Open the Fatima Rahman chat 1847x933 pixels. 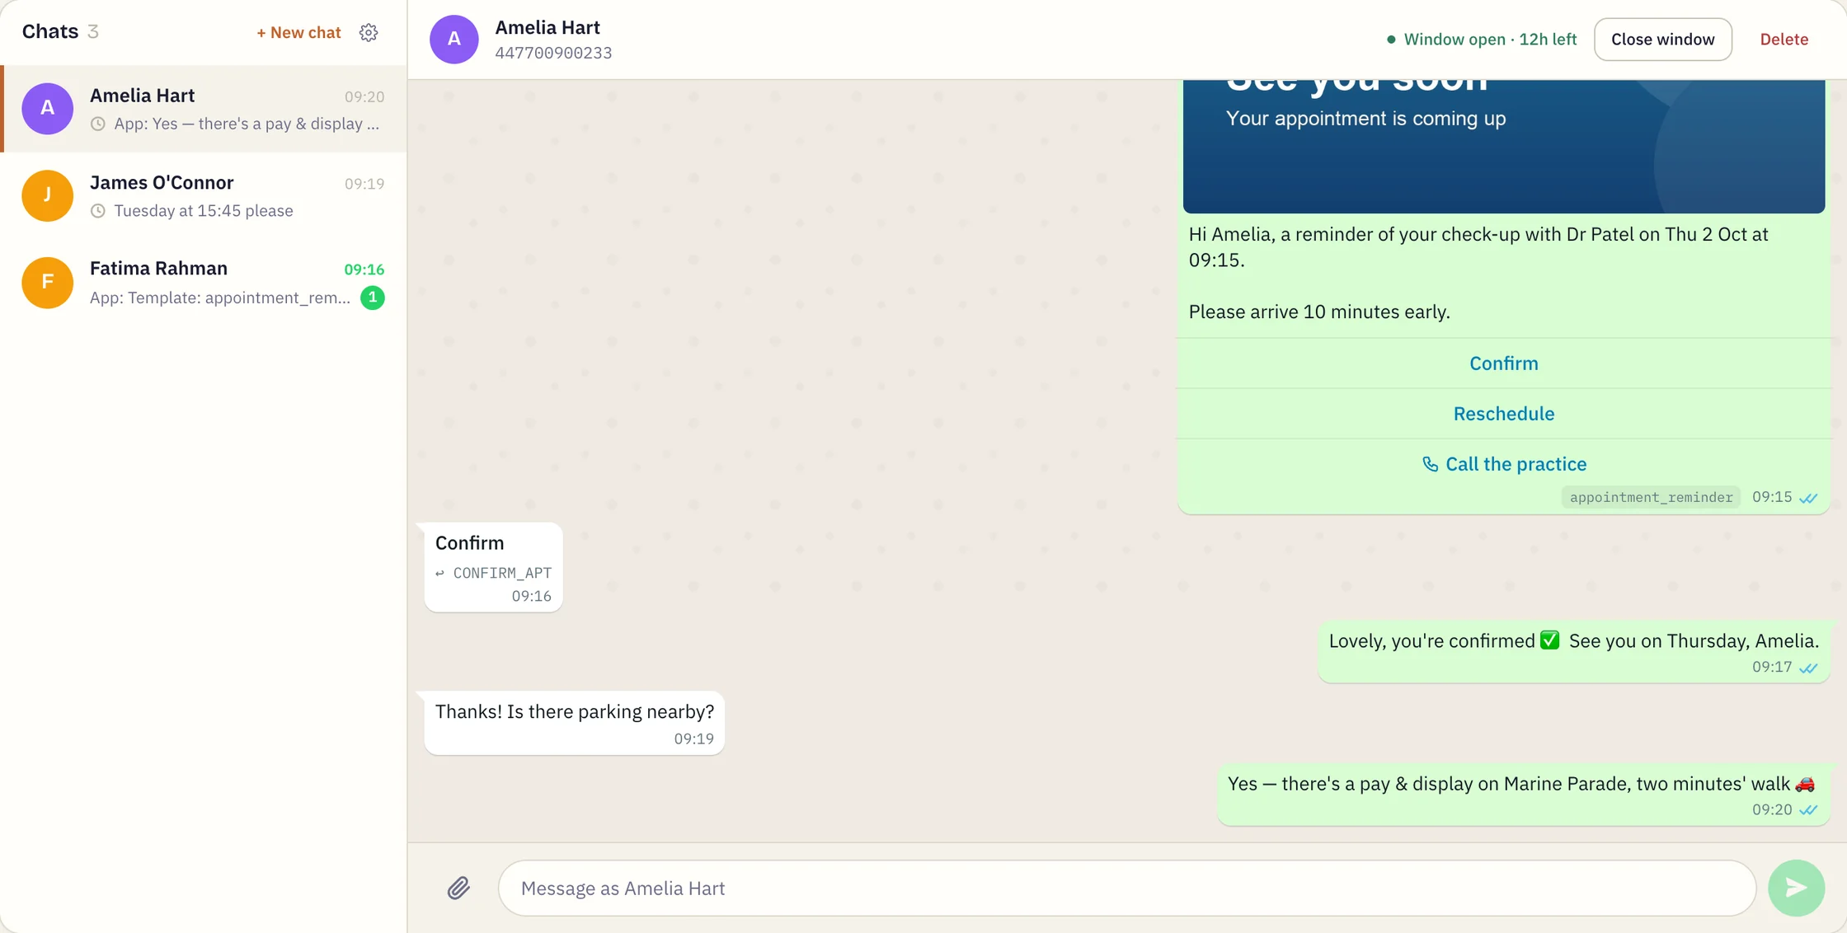click(204, 282)
